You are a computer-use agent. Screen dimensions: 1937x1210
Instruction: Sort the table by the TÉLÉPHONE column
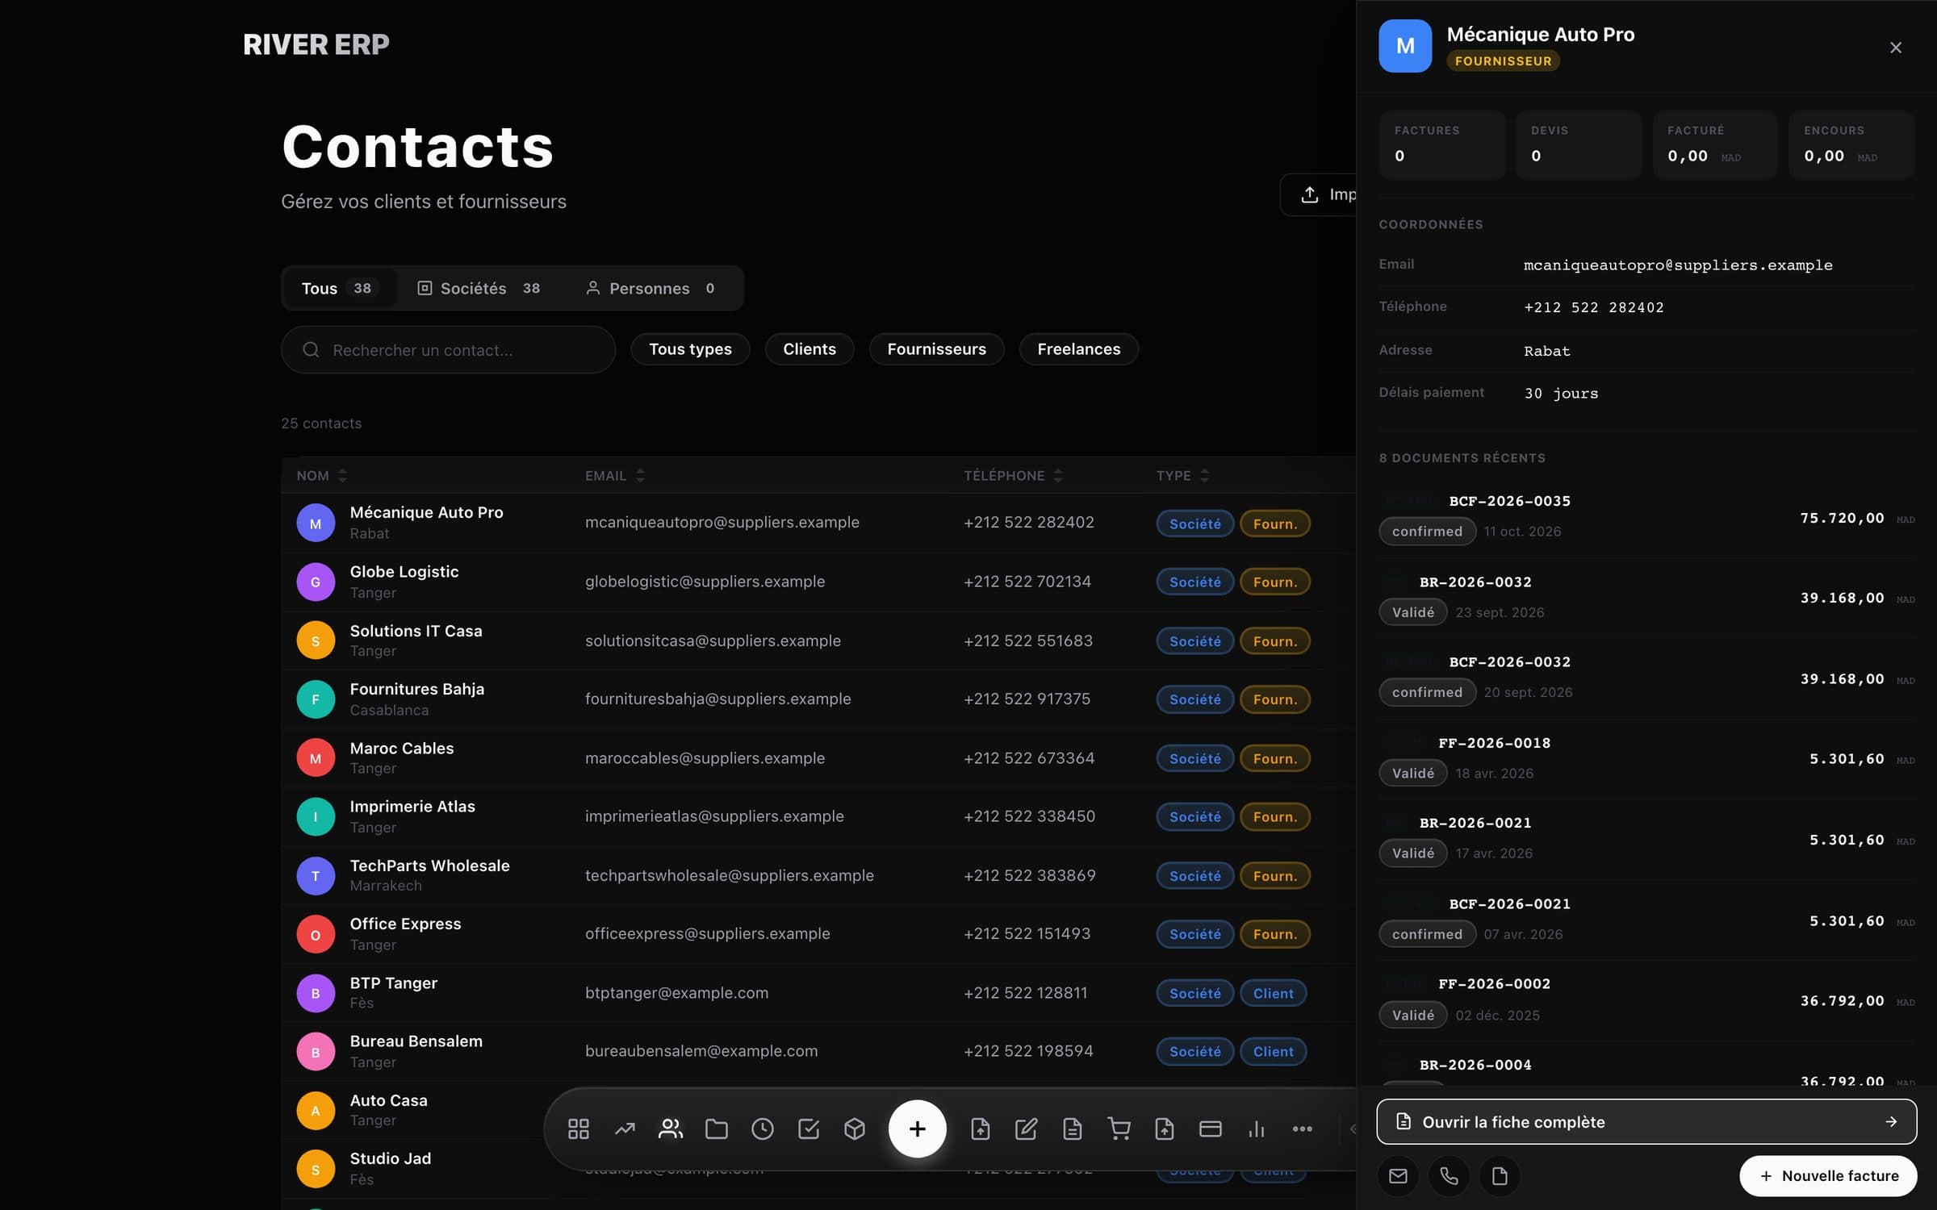tap(1013, 476)
